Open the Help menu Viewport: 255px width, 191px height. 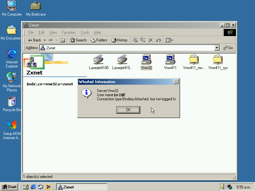[x=98, y=32]
